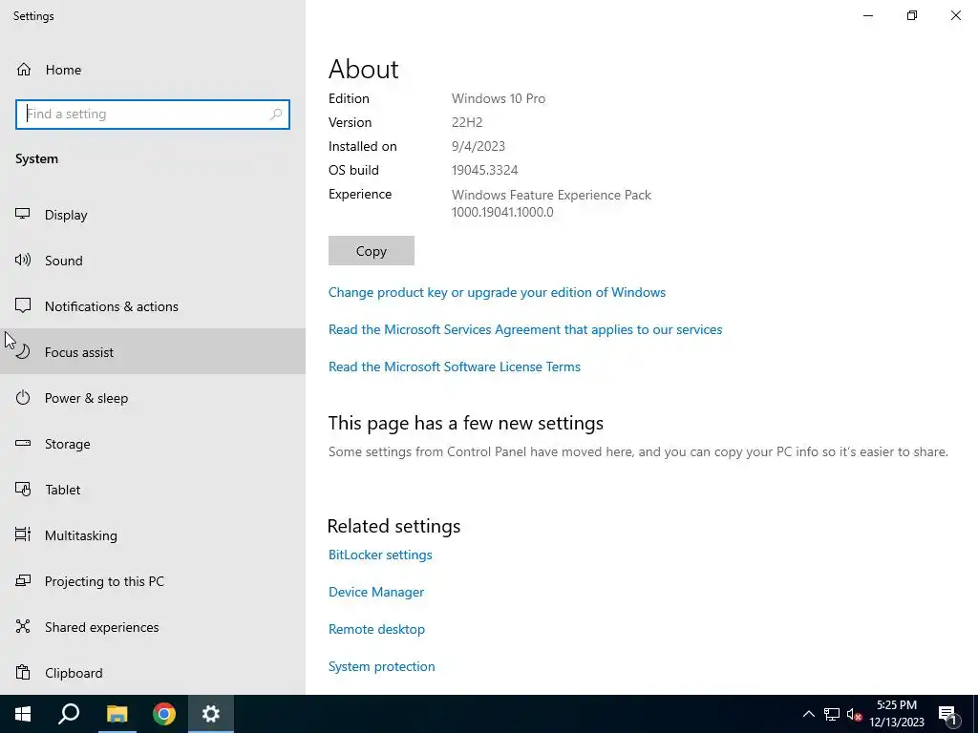Screen dimensions: 978x733
Task: Click the Power & sleep icon
Action: click(23, 397)
